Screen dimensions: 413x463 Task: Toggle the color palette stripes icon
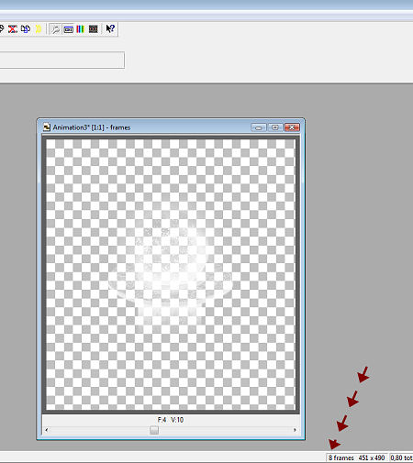point(81,29)
